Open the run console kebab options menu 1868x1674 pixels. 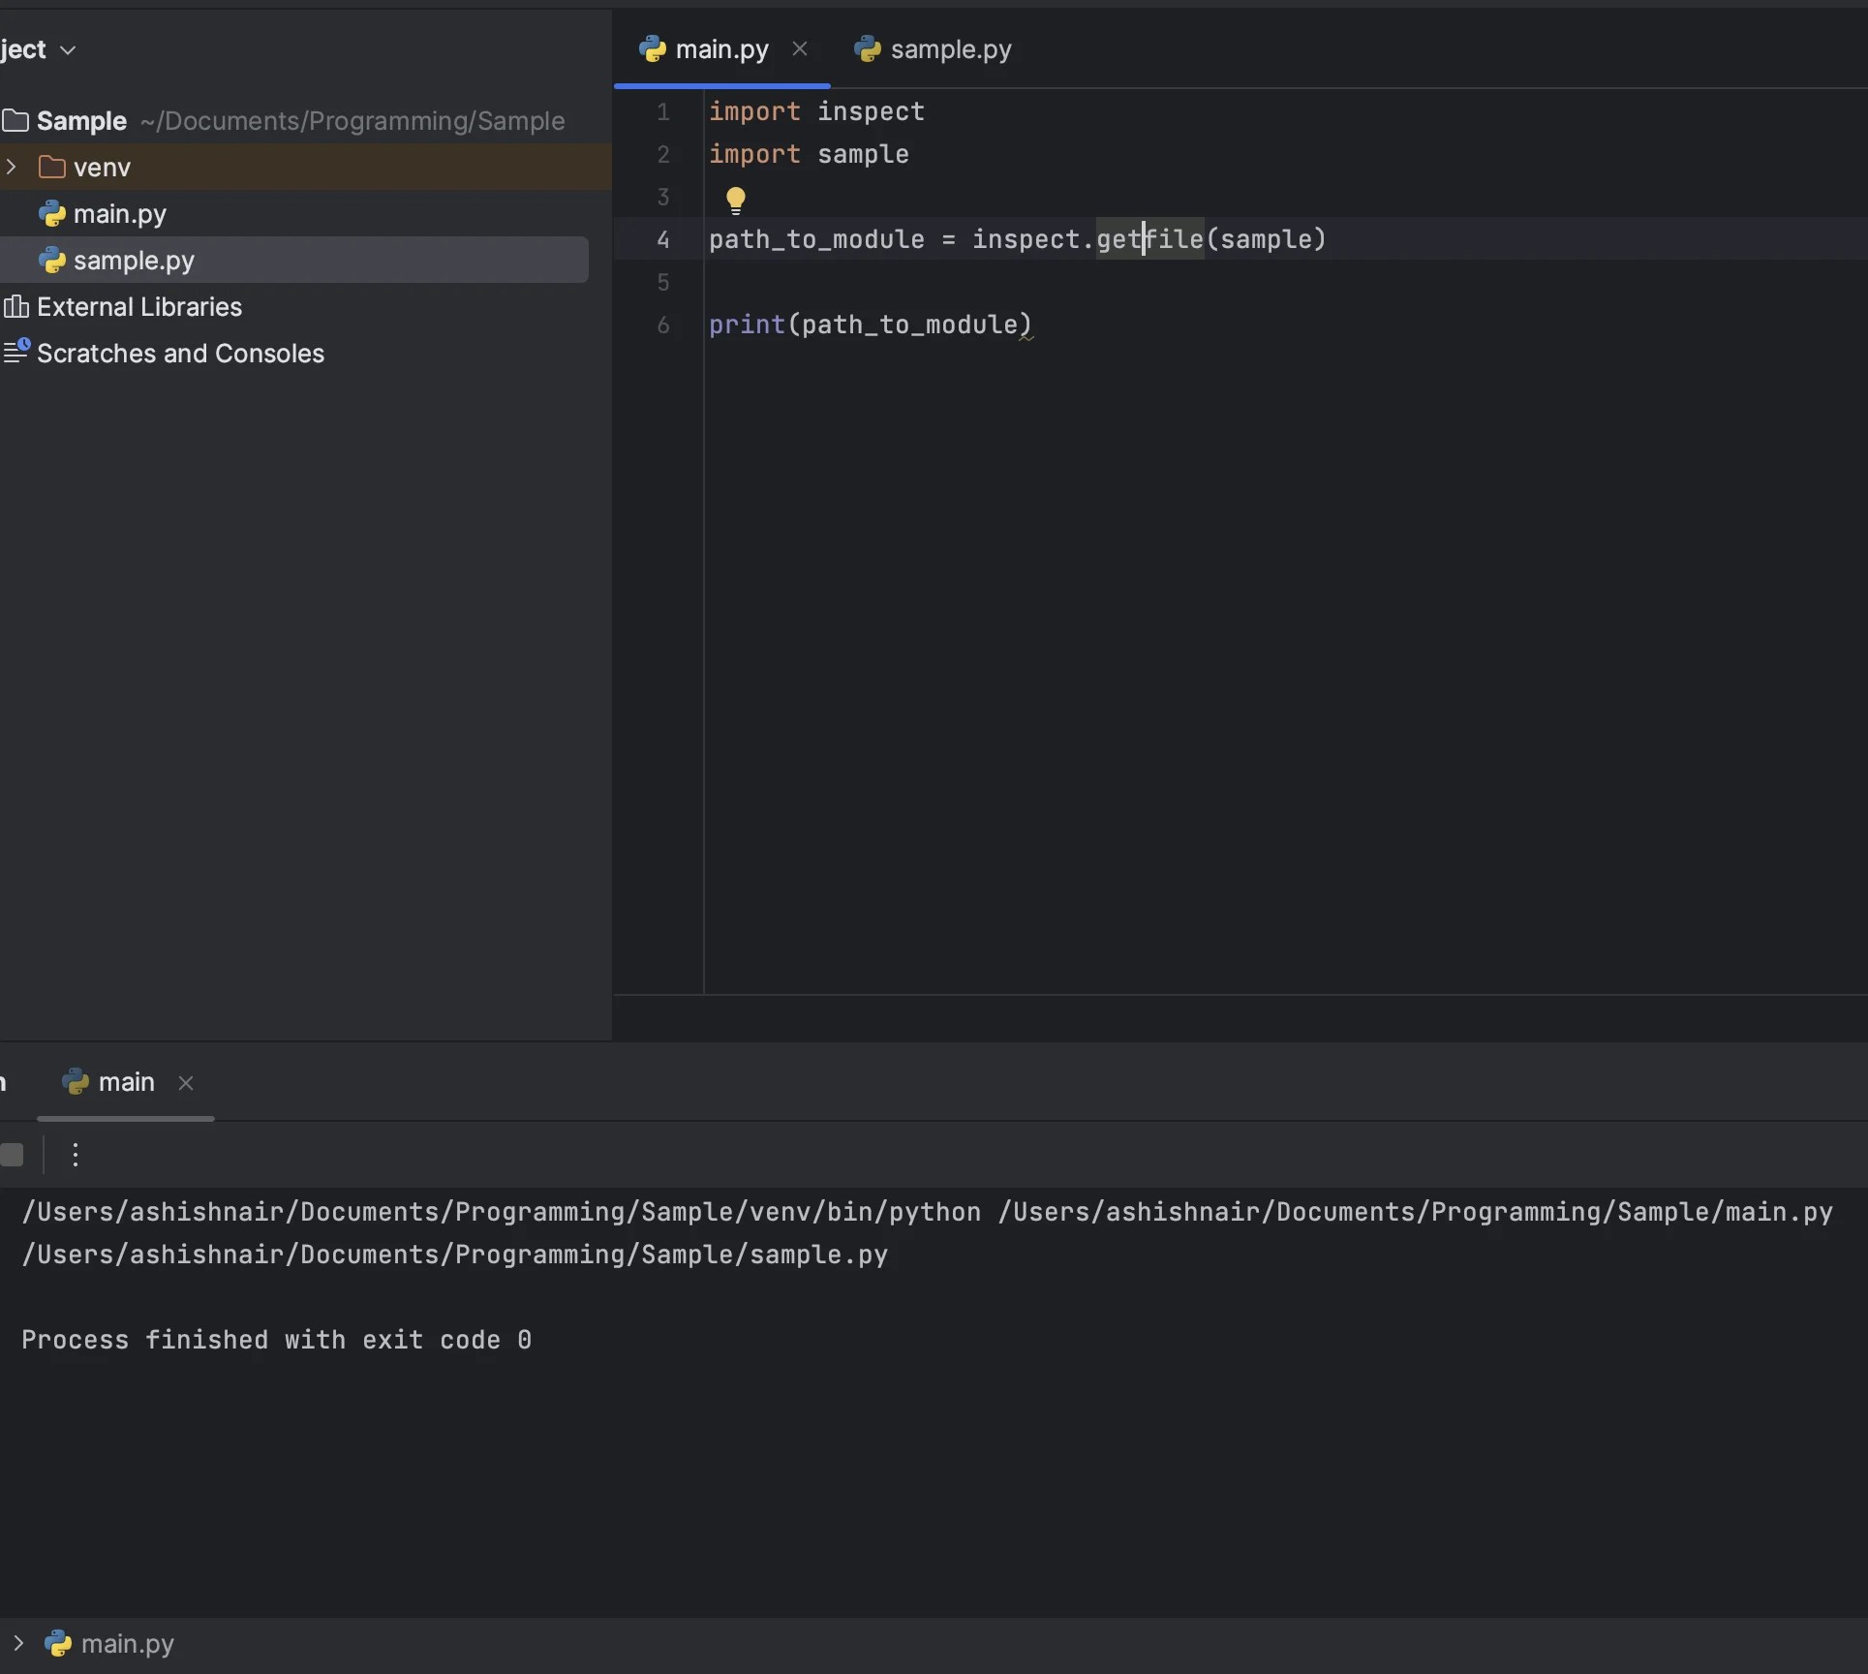click(x=75, y=1154)
